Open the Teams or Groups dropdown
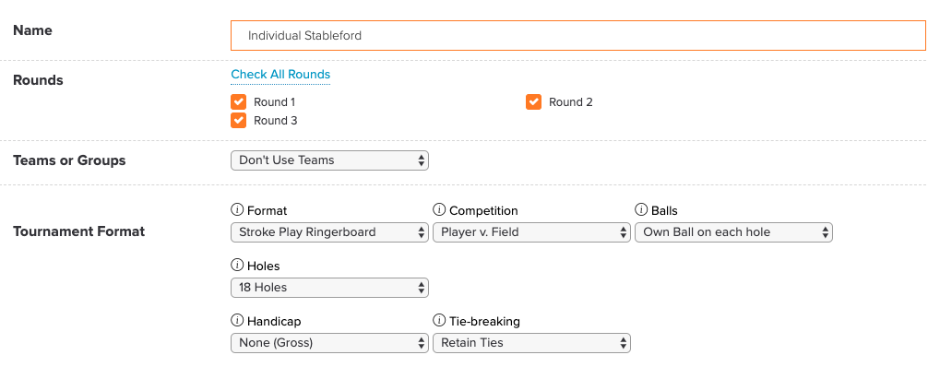Viewport: 940px width, 367px height. [x=329, y=160]
